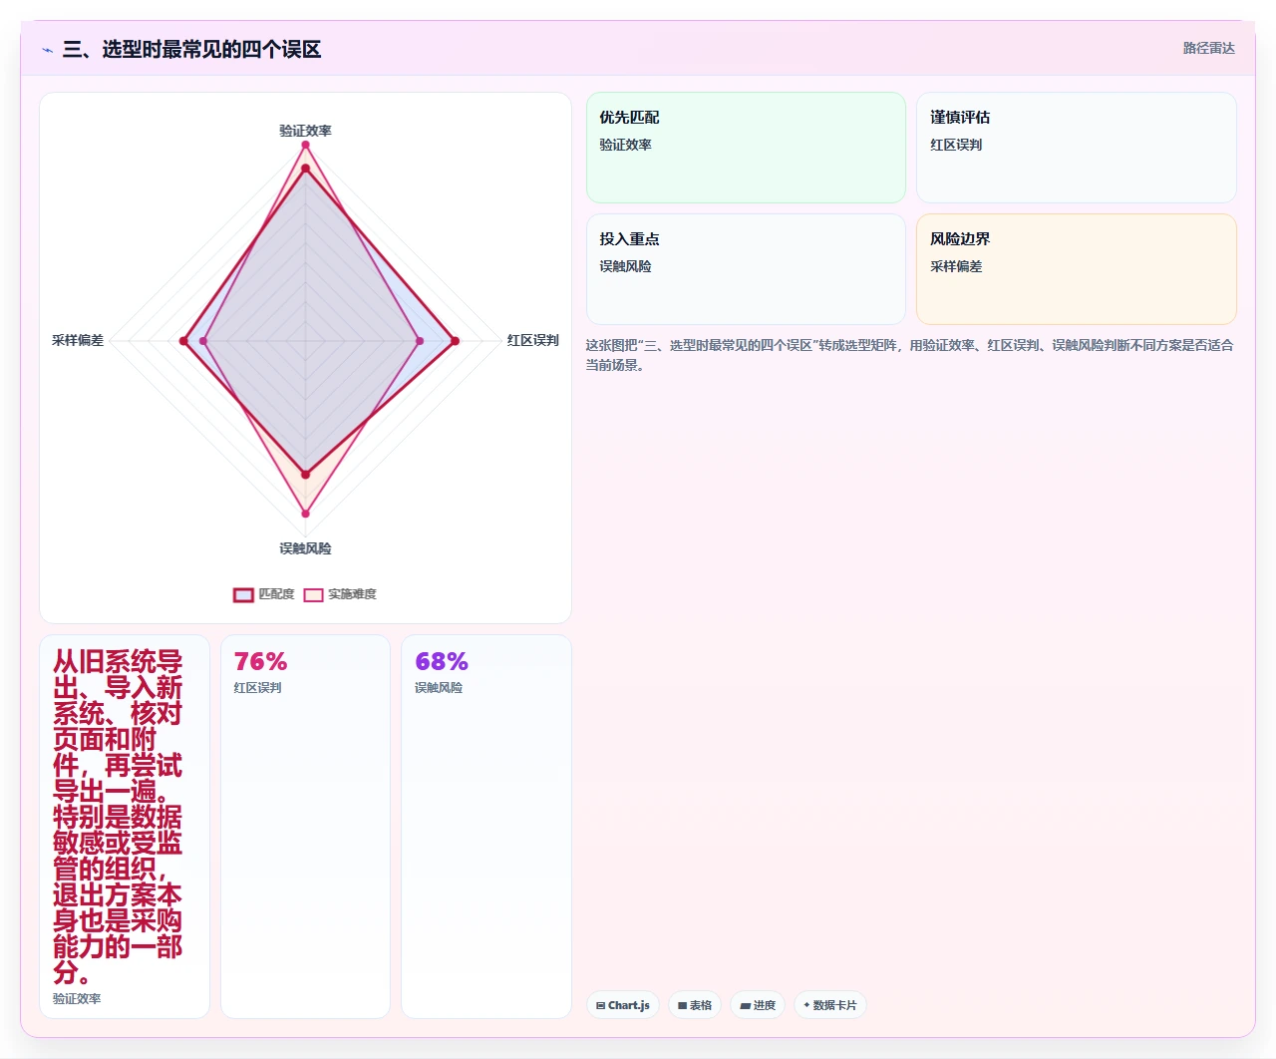Image resolution: width=1276 pixels, height=1059 pixels.
Task: Click the 实施难度 legend color box
Action: coord(313,595)
